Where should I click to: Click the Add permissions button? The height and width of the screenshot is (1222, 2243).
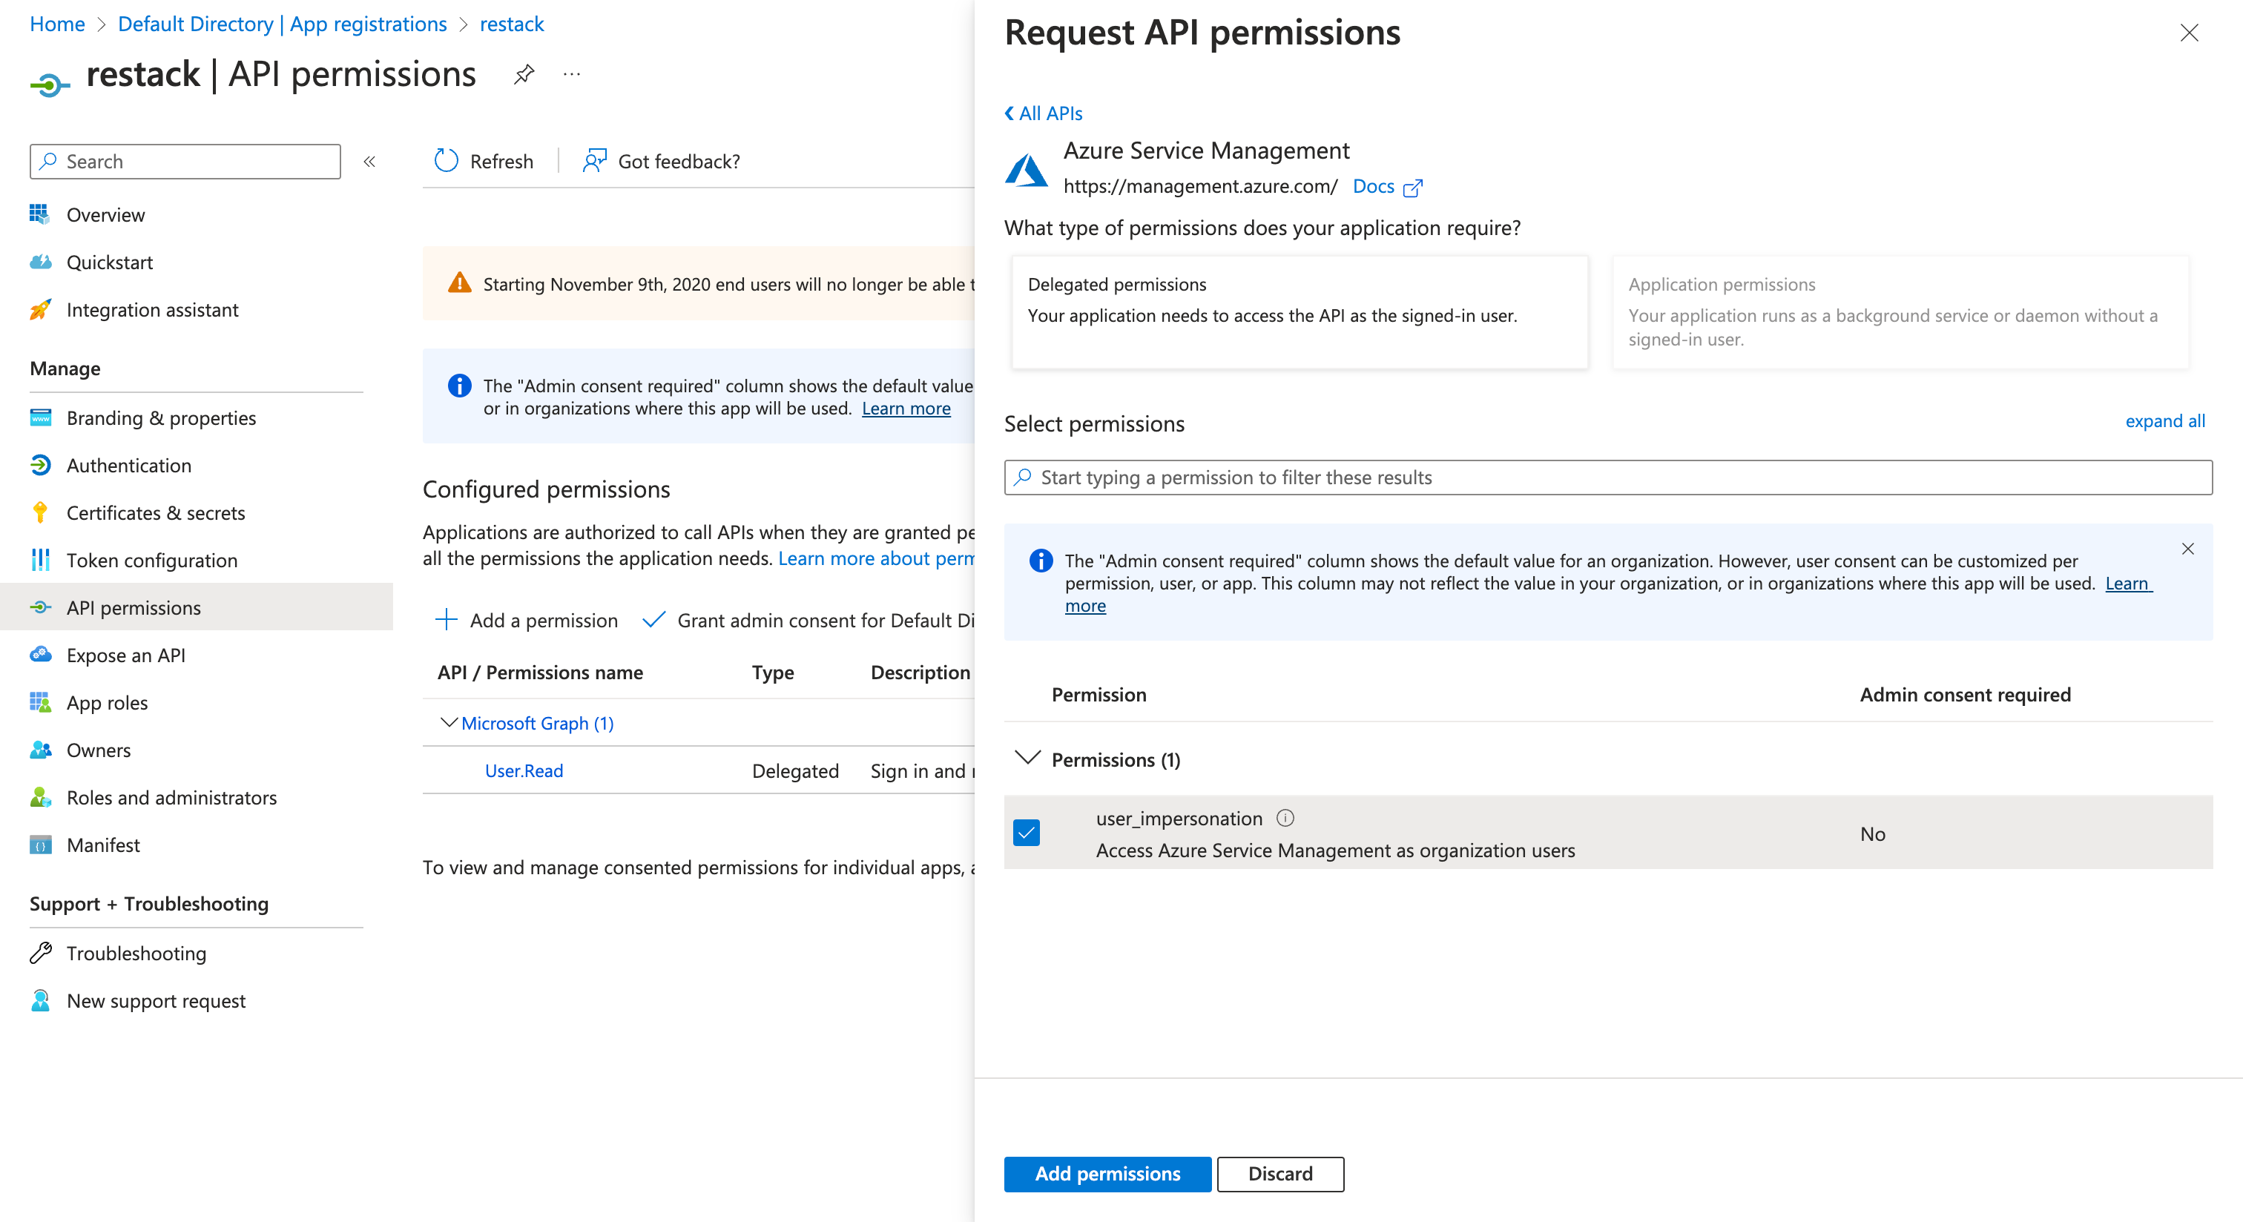pos(1107,1173)
